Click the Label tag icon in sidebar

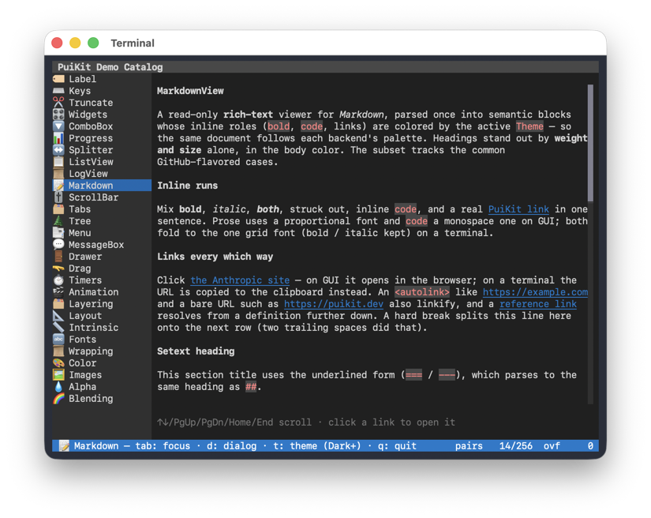pyautogui.click(x=58, y=79)
